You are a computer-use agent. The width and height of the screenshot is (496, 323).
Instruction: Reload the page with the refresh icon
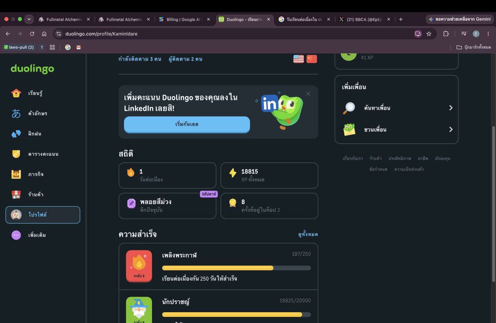(x=32, y=34)
